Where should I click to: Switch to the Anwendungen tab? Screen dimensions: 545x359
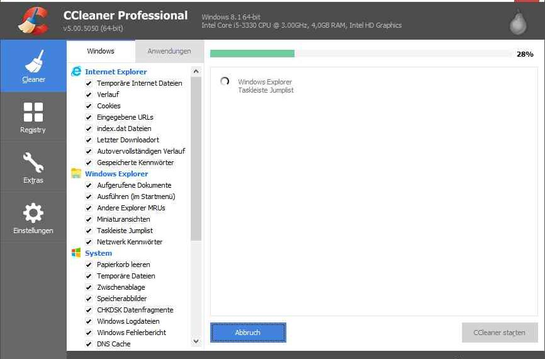(169, 51)
